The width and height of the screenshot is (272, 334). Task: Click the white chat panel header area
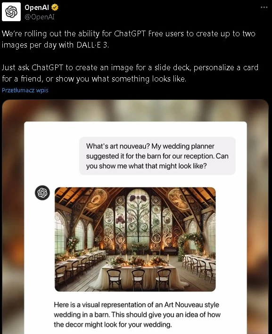[136, 129]
